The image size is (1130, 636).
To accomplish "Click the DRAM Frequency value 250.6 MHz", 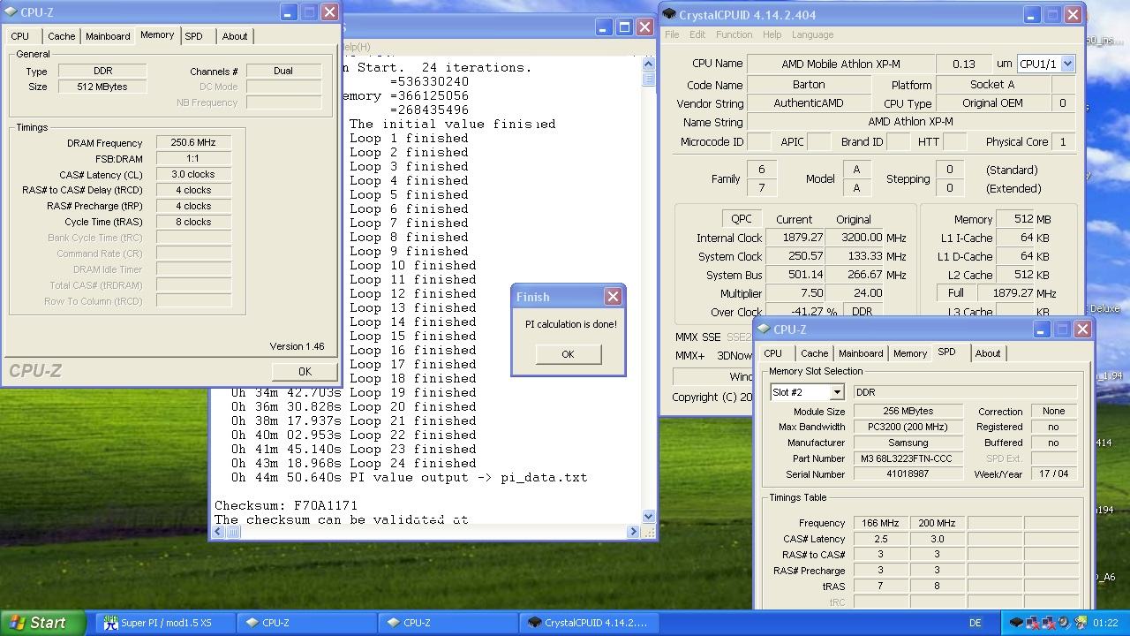I will pos(193,142).
